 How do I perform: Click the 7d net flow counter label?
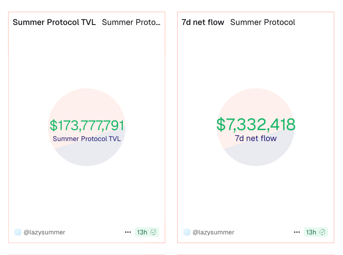(x=256, y=138)
